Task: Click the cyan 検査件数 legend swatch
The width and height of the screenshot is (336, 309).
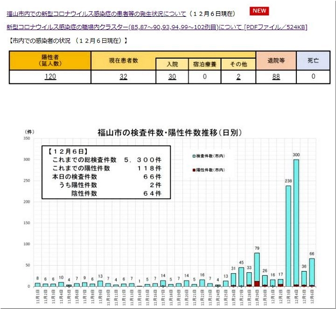Action: [194, 156]
